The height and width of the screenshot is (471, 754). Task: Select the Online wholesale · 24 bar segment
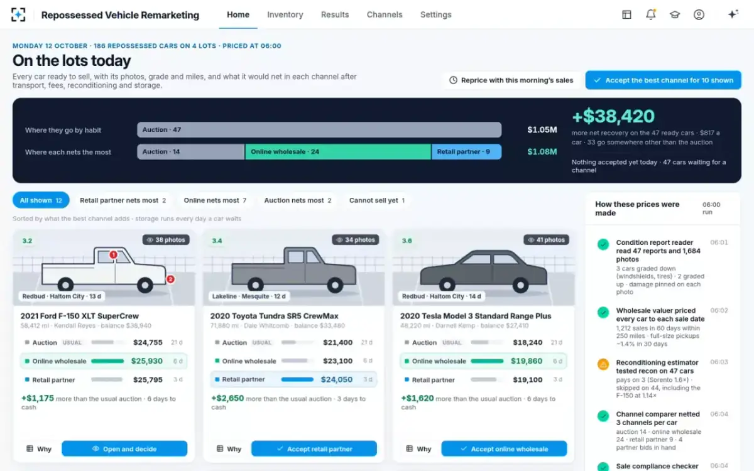coord(338,151)
